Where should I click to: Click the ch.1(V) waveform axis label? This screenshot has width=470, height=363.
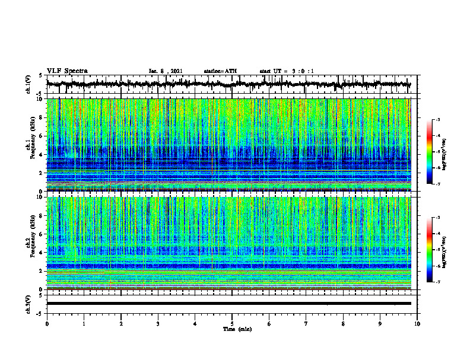point(28,84)
